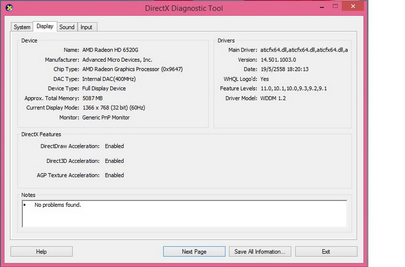Click the Exit button
Image resolution: width=405 pixels, height=267 pixels.
click(326, 251)
